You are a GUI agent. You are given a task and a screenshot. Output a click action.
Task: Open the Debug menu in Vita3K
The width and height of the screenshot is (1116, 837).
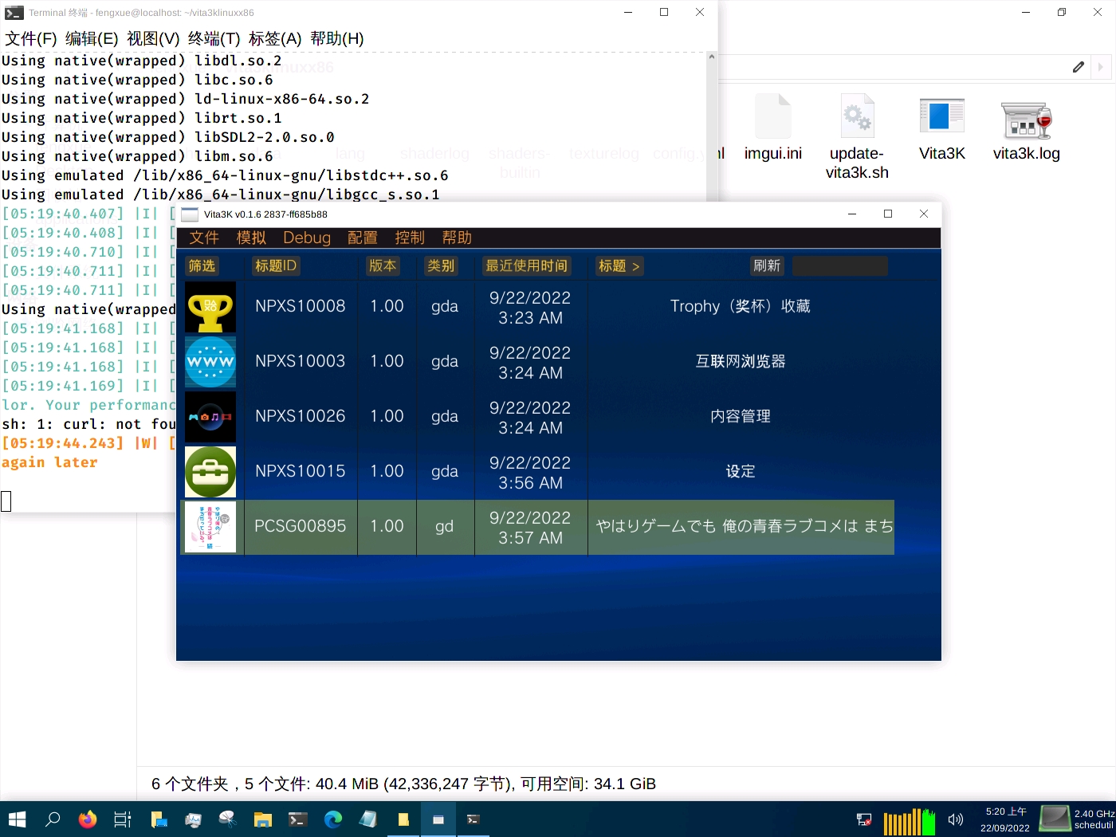pyautogui.click(x=307, y=238)
